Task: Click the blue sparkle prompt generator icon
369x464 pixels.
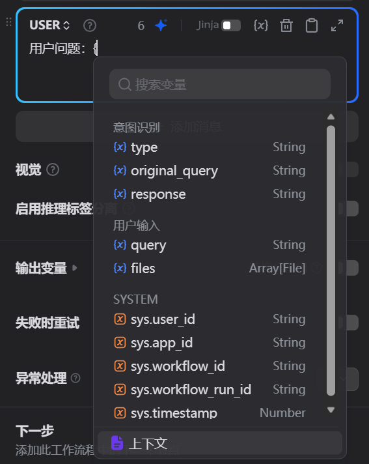Action: coord(161,25)
